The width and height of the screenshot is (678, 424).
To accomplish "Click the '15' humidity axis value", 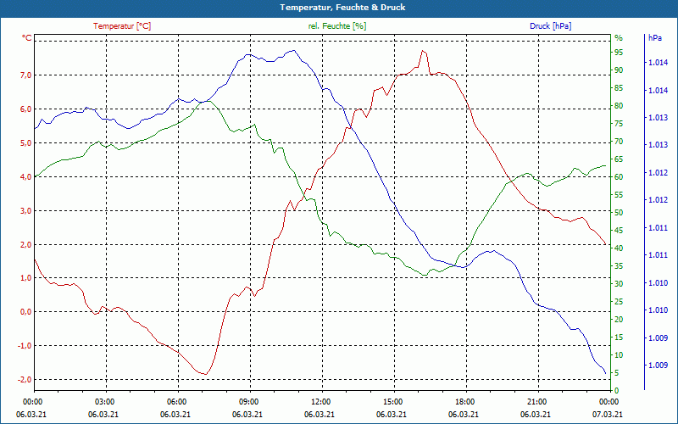I will (x=619, y=338).
